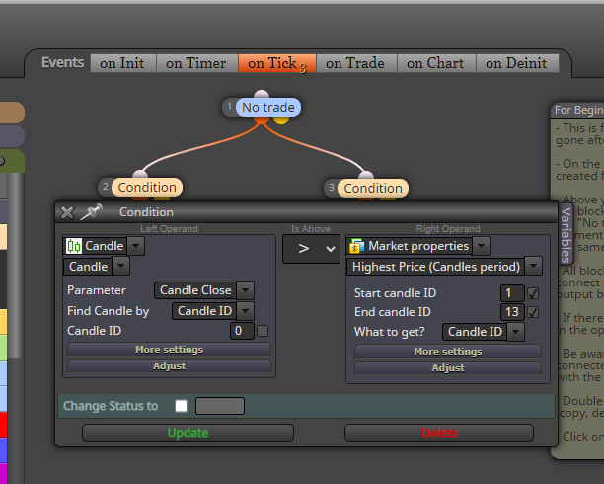Click input connector above Condition block 2
This screenshot has height=484, width=604.
(140, 174)
